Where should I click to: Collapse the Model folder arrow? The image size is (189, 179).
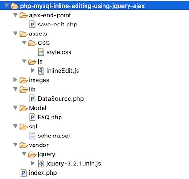15,108
